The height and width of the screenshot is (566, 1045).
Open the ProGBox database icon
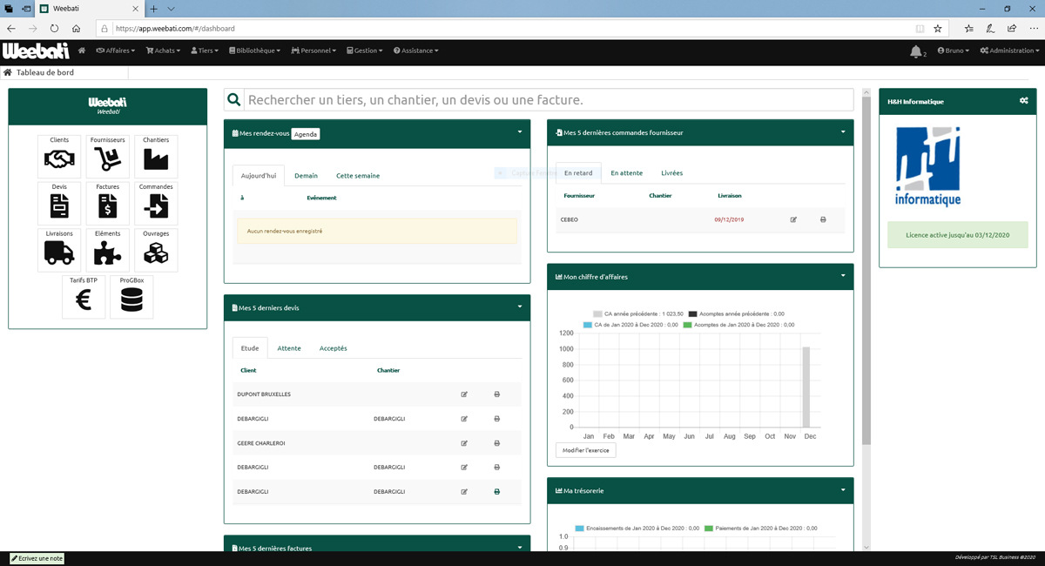tap(131, 300)
